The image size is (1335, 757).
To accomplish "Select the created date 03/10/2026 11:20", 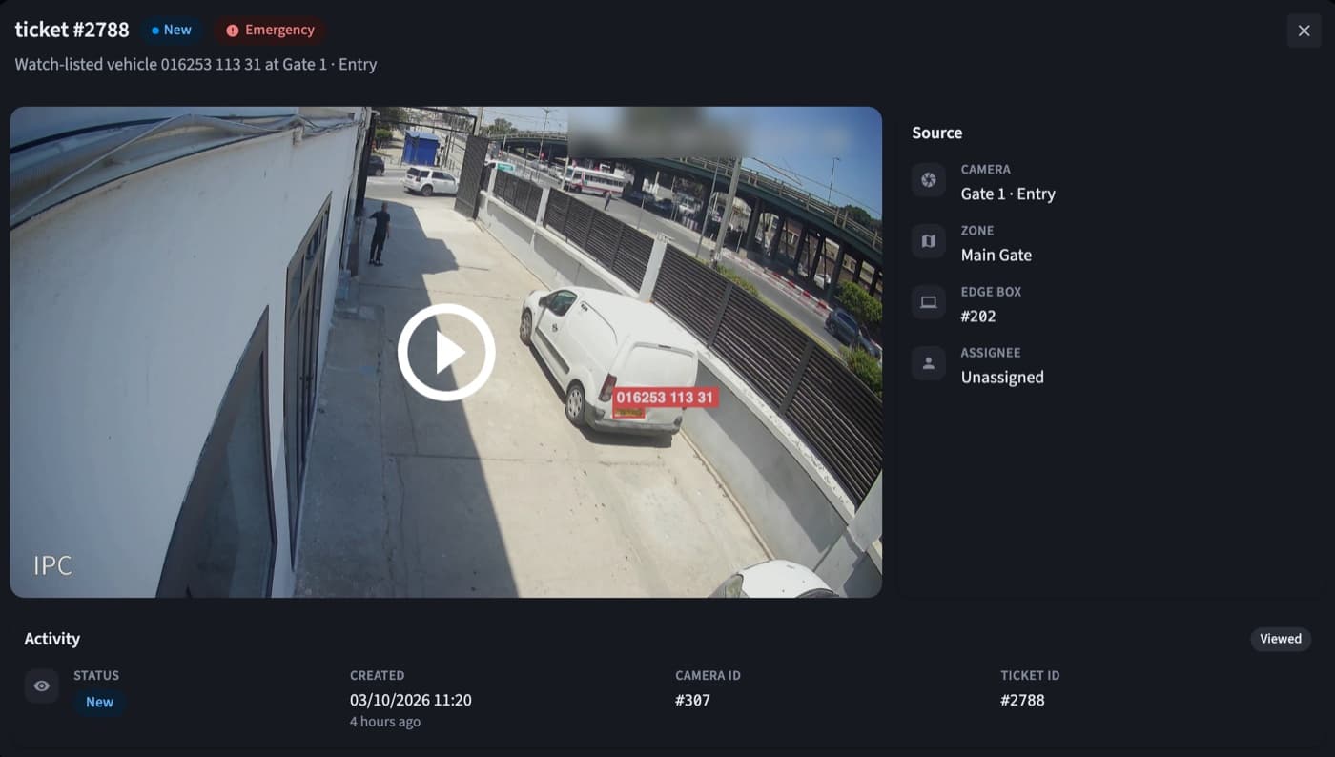I will point(410,700).
